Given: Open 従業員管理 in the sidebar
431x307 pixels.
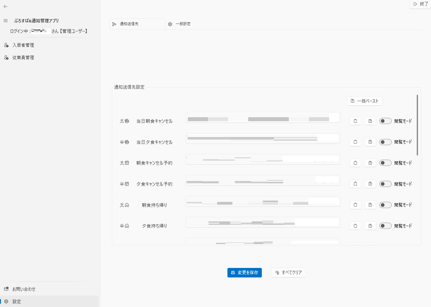Looking at the screenshot, I should pos(23,58).
